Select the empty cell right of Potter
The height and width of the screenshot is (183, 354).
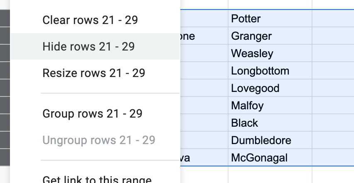(x=332, y=19)
